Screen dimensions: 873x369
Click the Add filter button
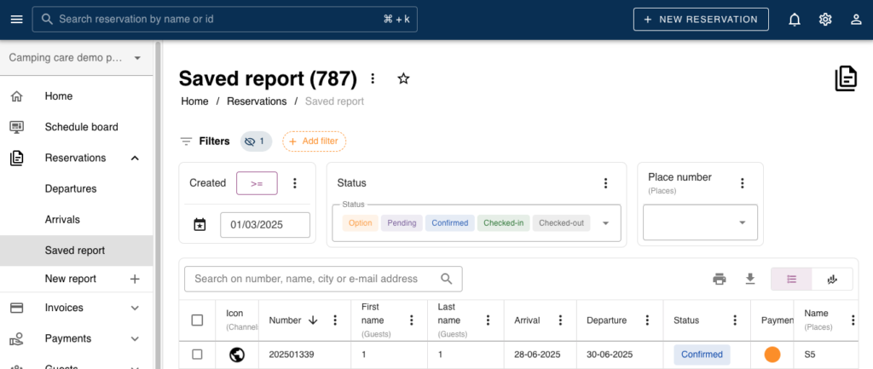pyautogui.click(x=314, y=141)
